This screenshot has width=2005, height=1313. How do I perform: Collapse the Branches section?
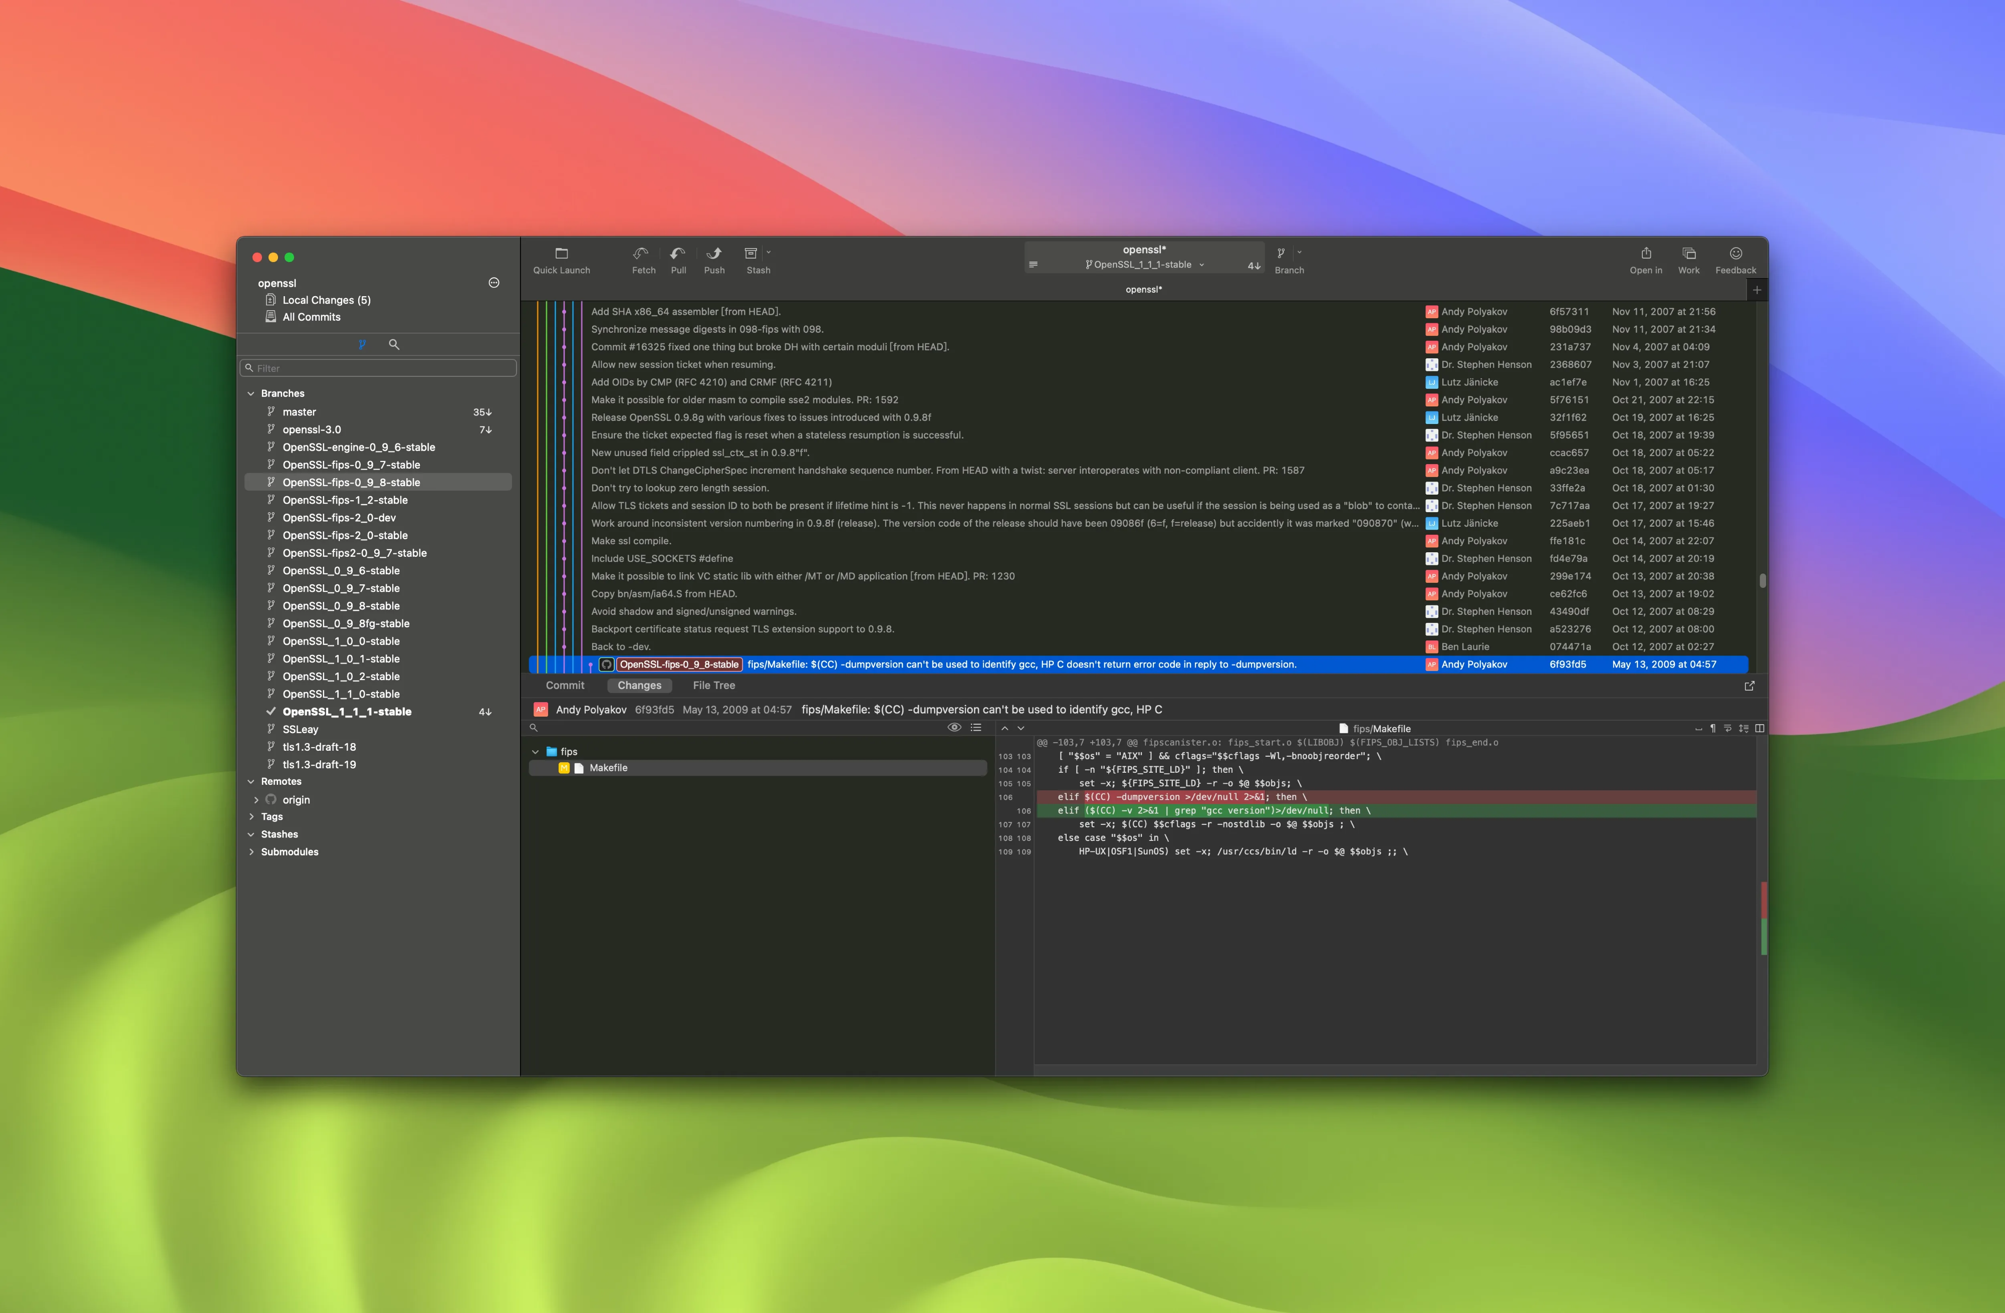(x=251, y=393)
